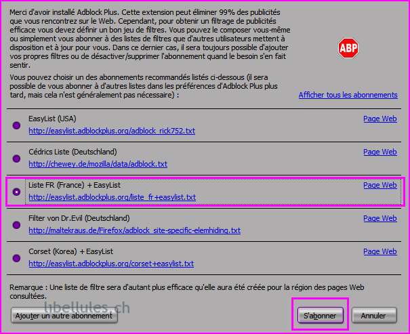Click the Cédrics Liste (Deutschland) label

(x=73, y=152)
